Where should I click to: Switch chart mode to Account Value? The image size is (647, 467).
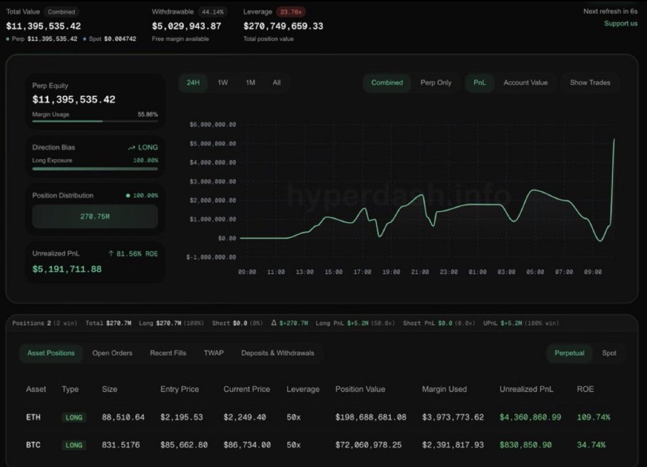pos(526,83)
